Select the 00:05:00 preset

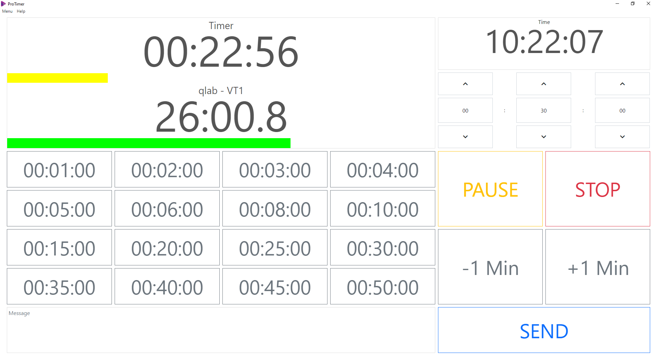tap(59, 208)
